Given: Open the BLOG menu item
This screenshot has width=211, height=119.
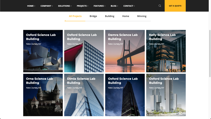Looking at the screenshot, I should [114, 6].
